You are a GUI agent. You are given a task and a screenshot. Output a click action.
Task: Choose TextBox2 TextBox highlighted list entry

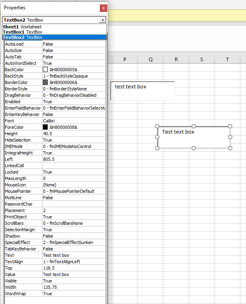click(x=54, y=37)
